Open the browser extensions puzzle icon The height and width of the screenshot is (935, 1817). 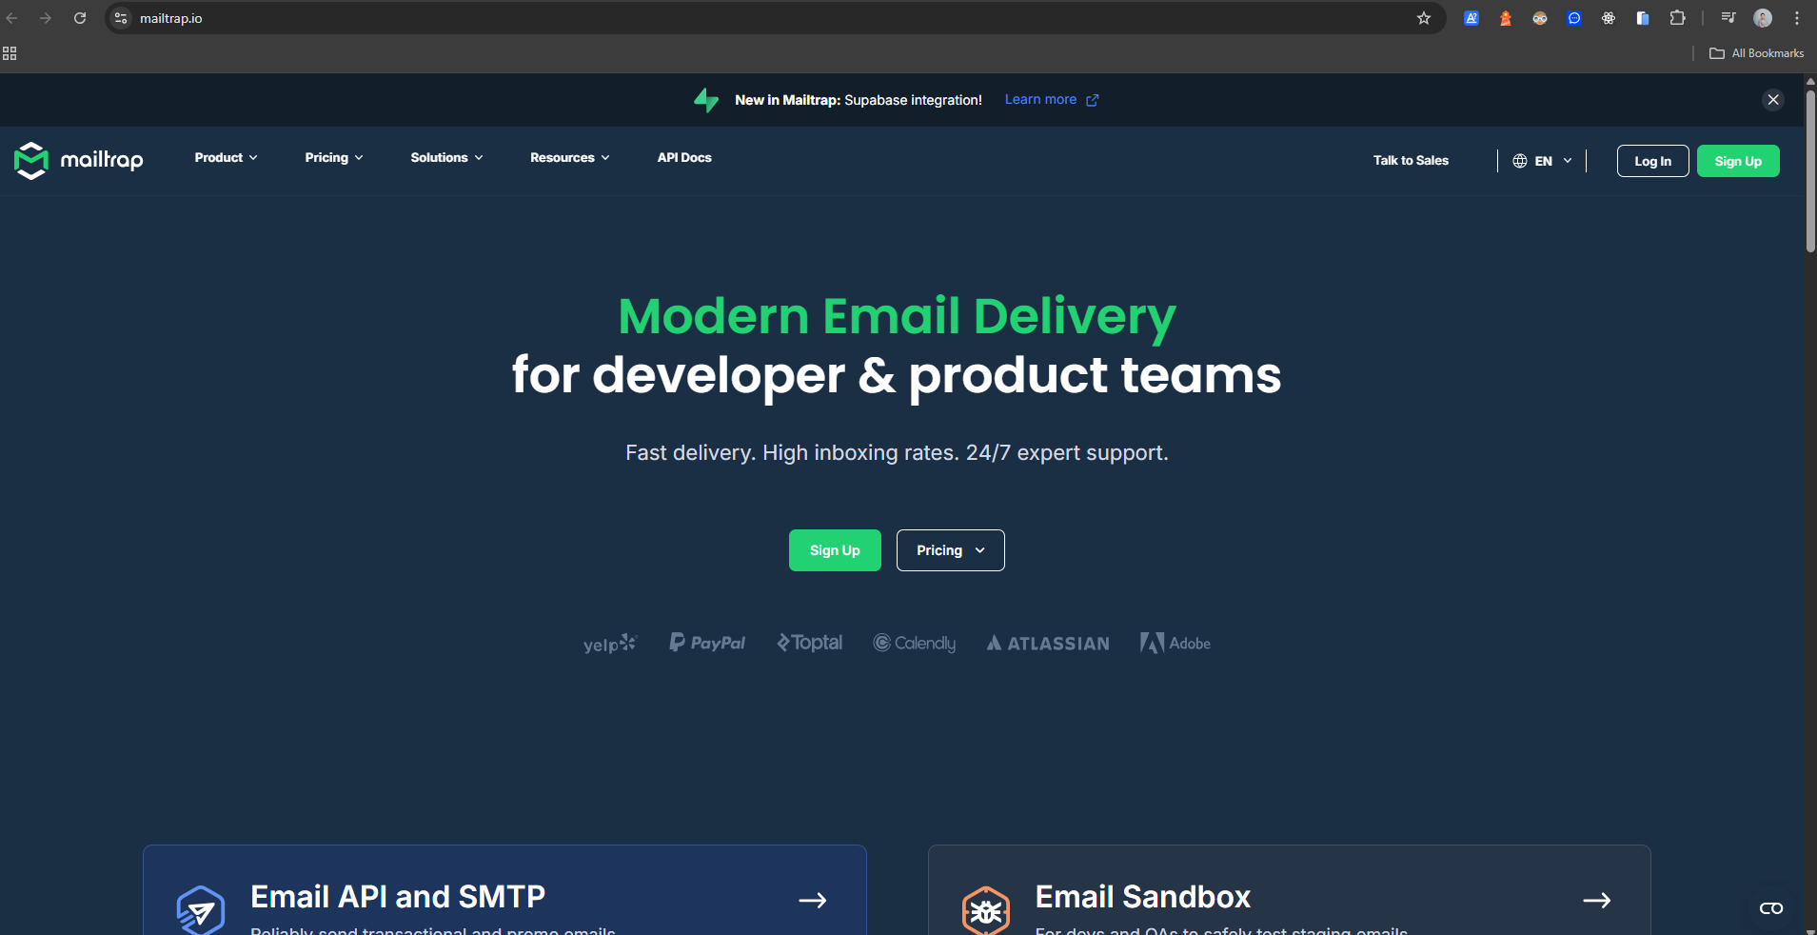(1677, 18)
